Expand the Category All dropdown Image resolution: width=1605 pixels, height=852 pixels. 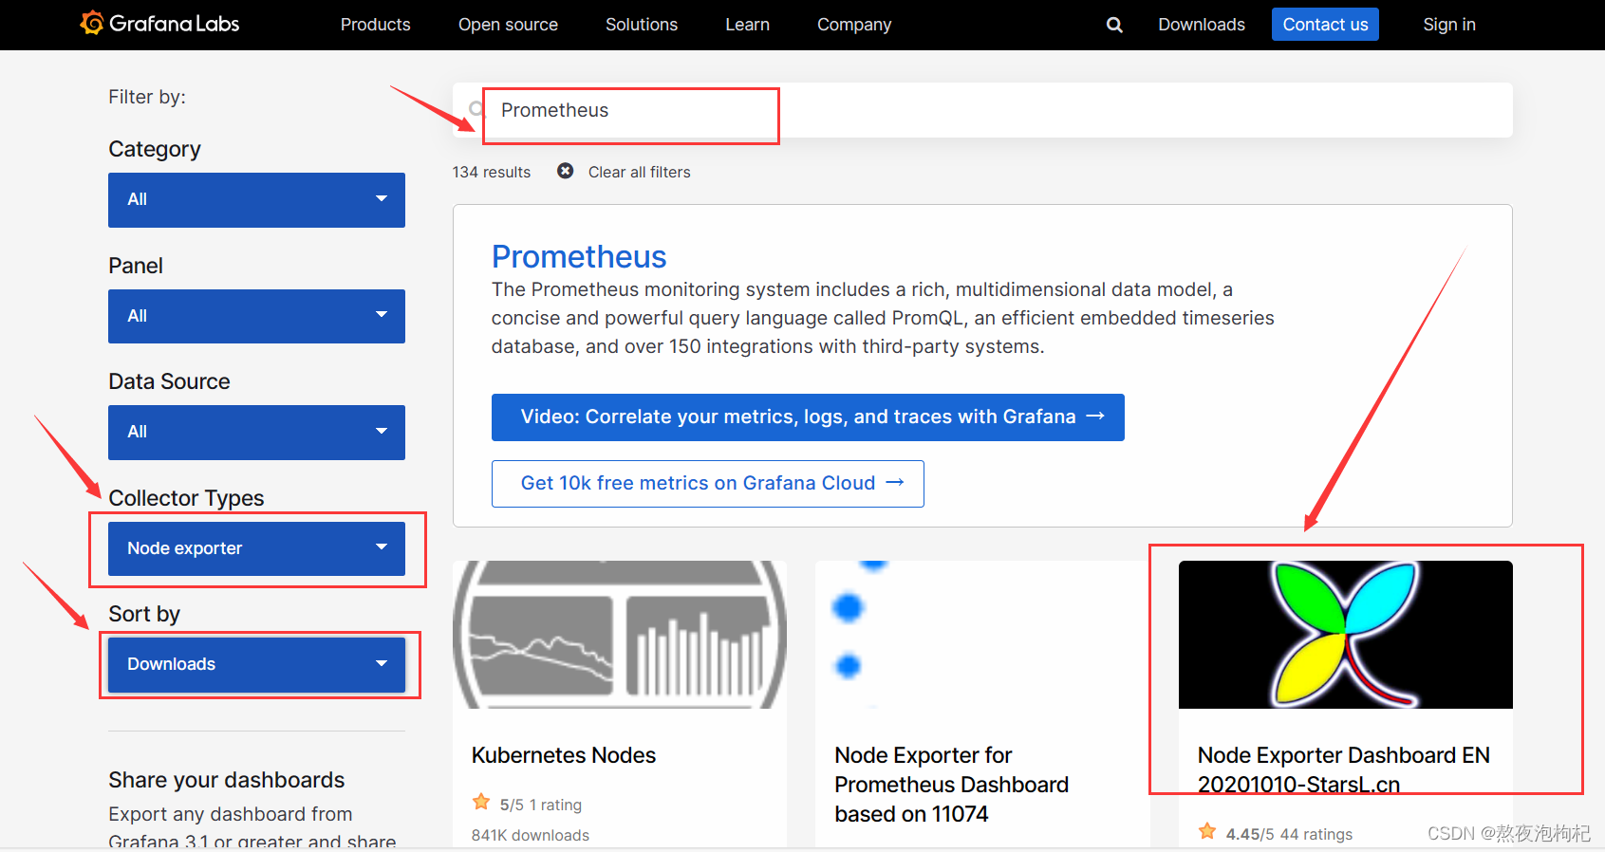(256, 200)
